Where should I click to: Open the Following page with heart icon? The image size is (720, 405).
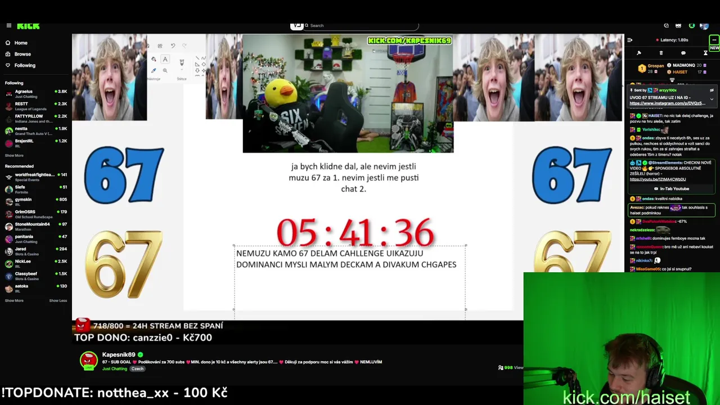[25, 65]
